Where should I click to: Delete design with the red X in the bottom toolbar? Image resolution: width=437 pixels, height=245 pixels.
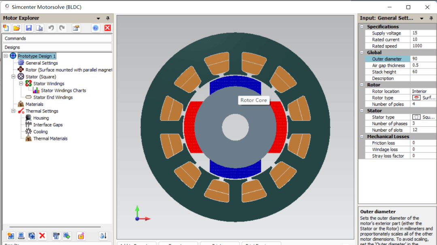[43, 236]
